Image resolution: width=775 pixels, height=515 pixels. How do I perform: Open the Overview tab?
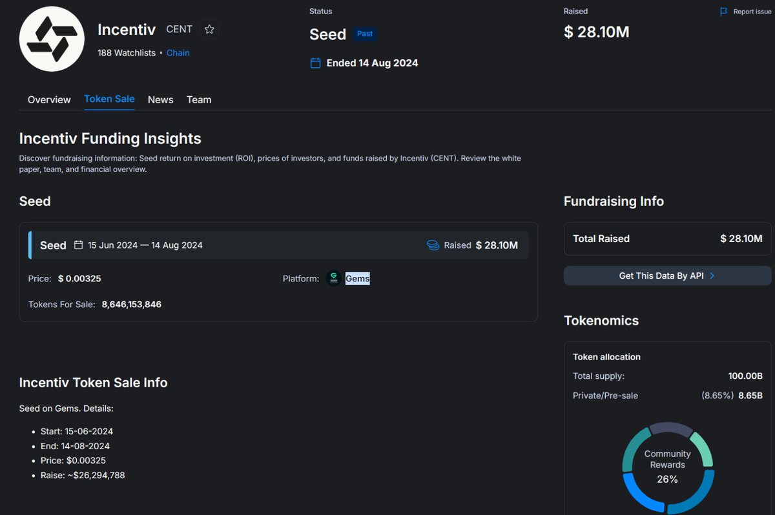click(49, 99)
